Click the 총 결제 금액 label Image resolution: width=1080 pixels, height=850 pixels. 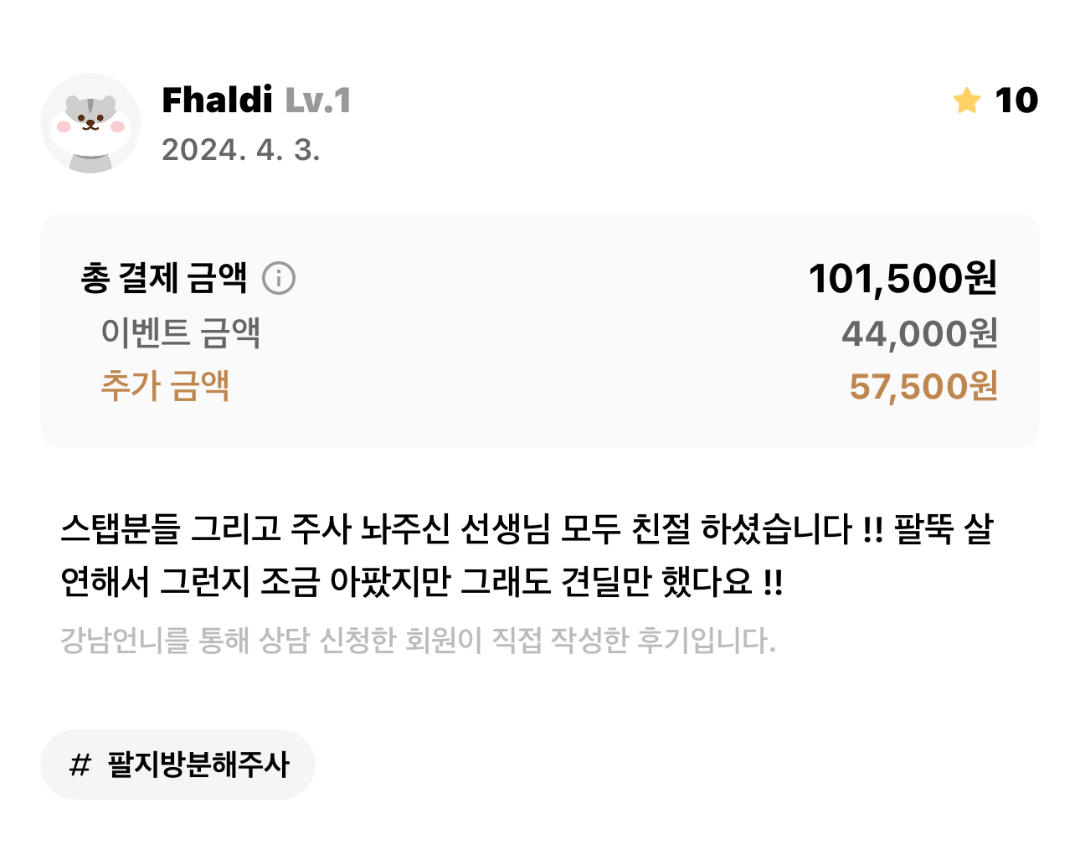tap(164, 278)
